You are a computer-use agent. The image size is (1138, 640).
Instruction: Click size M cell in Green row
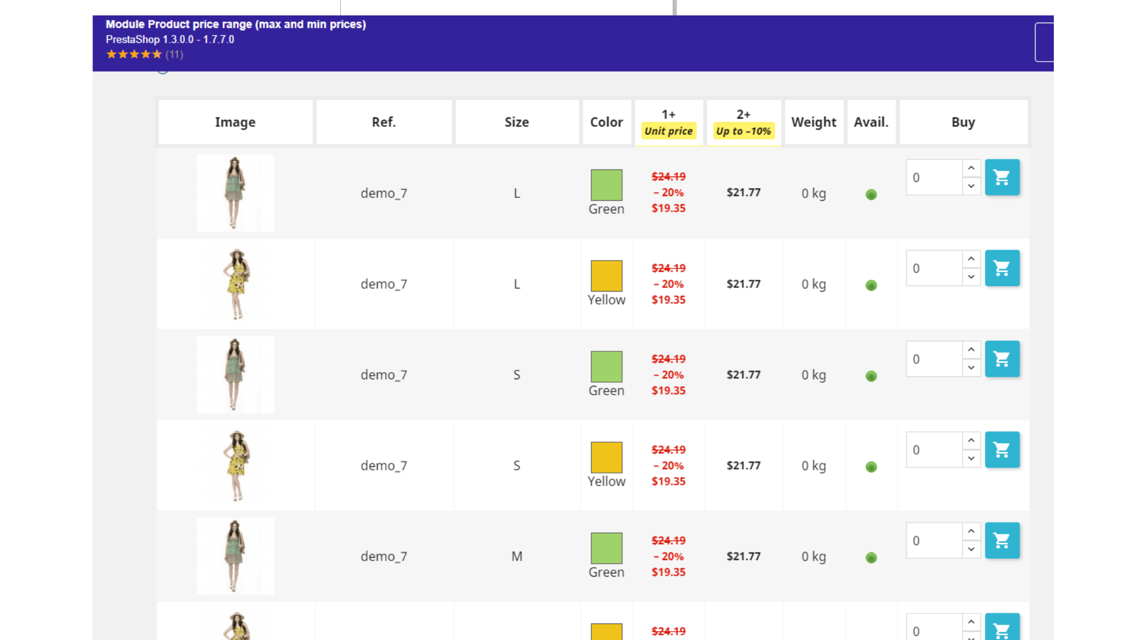pyautogui.click(x=517, y=556)
